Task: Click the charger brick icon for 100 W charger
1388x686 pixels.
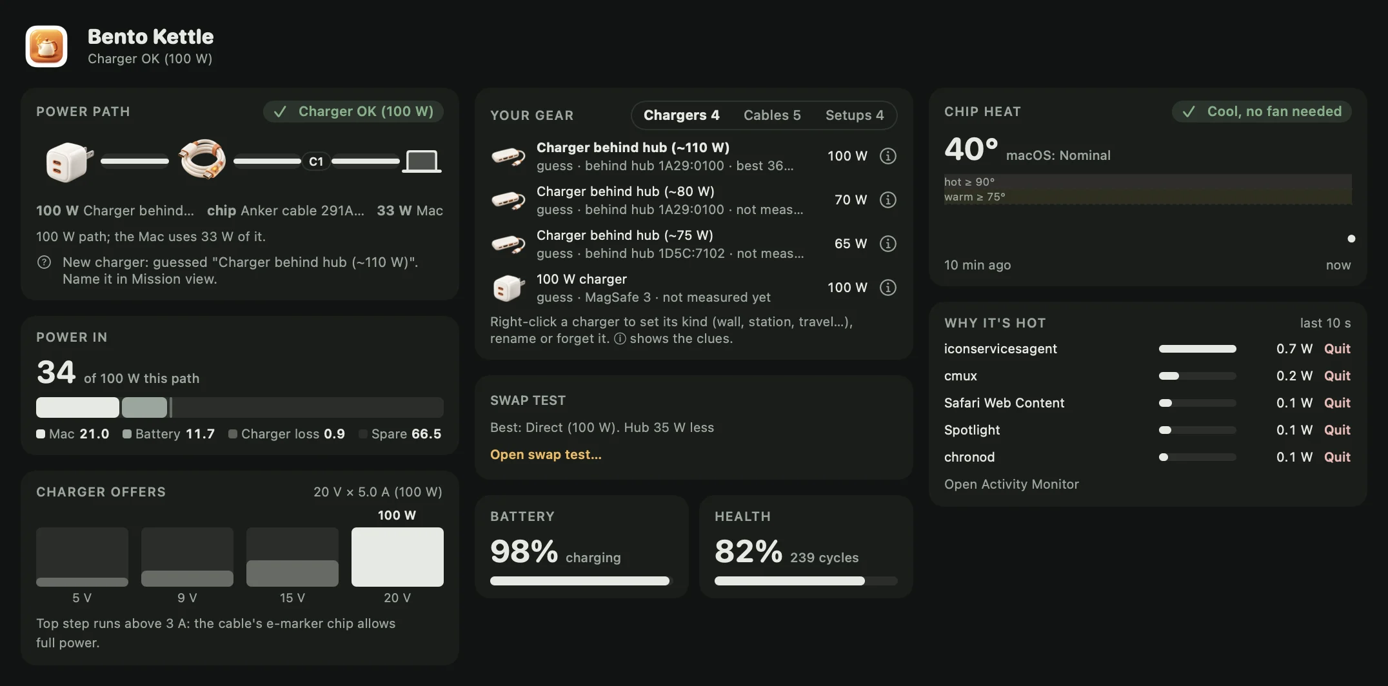Action: [508, 288]
